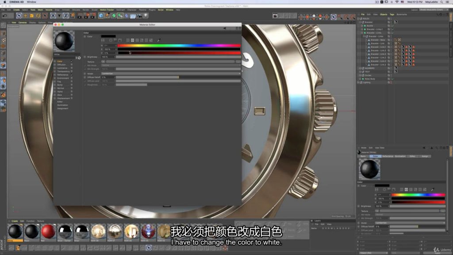
Task: Select the Move tool
Action: (25, 16)
